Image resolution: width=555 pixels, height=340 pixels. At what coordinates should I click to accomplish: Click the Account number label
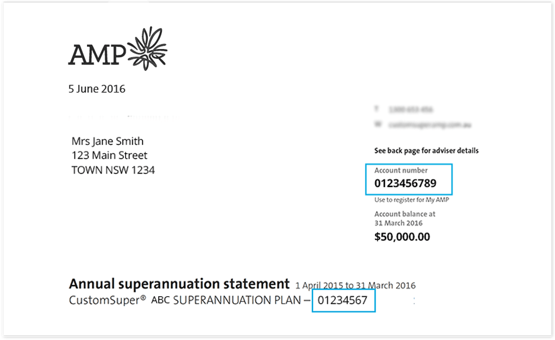[x=401, y=170]
